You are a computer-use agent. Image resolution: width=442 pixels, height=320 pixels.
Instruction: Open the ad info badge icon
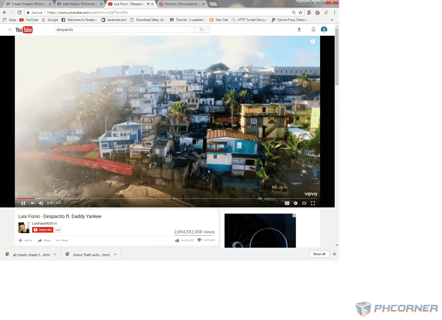click(x=294, y=215)
